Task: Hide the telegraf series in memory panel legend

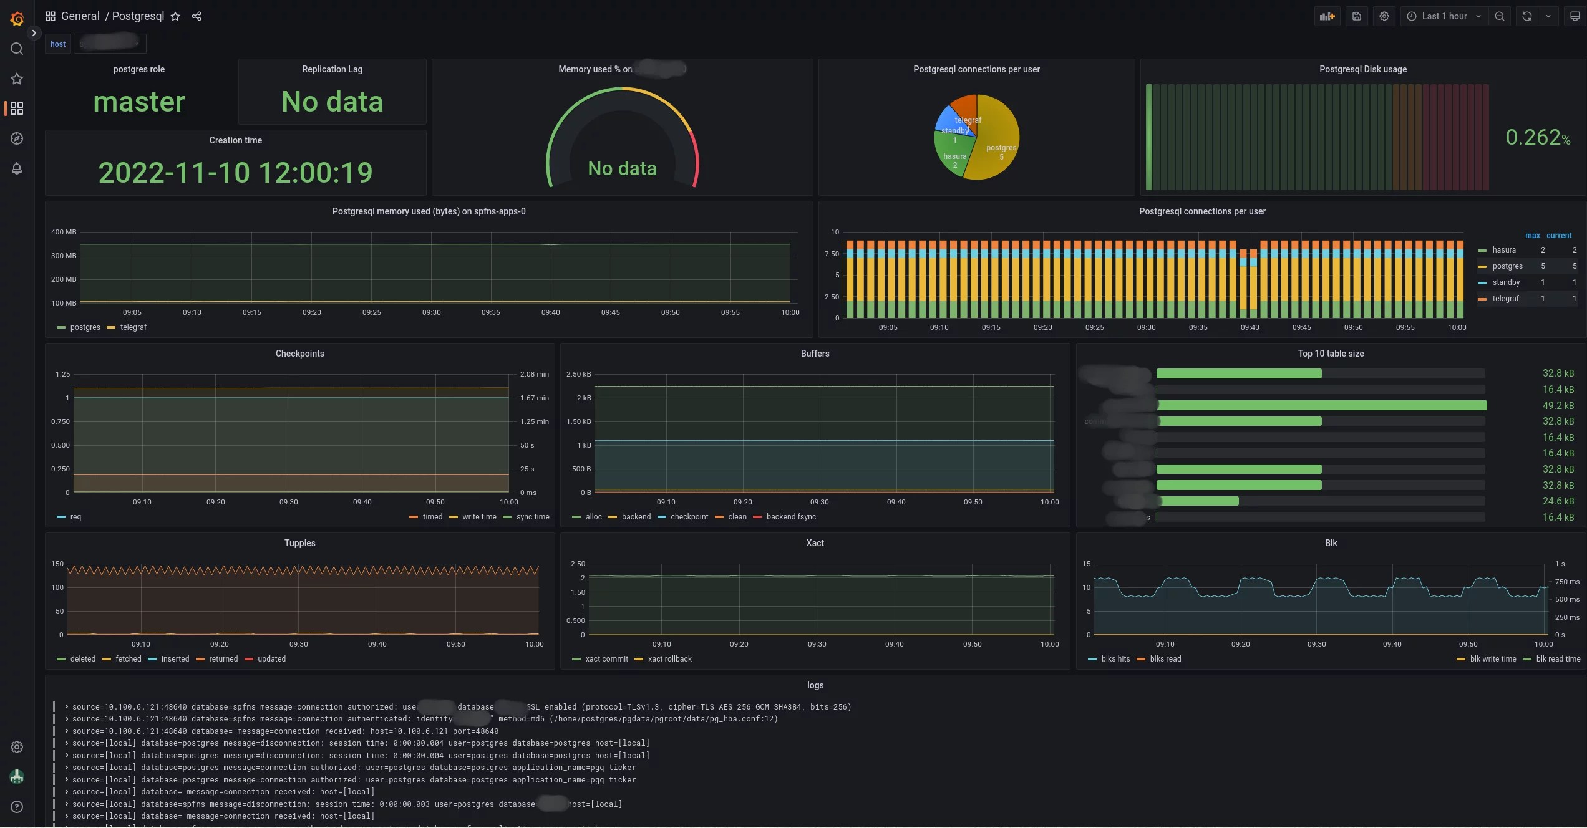Action: (133, 327)
